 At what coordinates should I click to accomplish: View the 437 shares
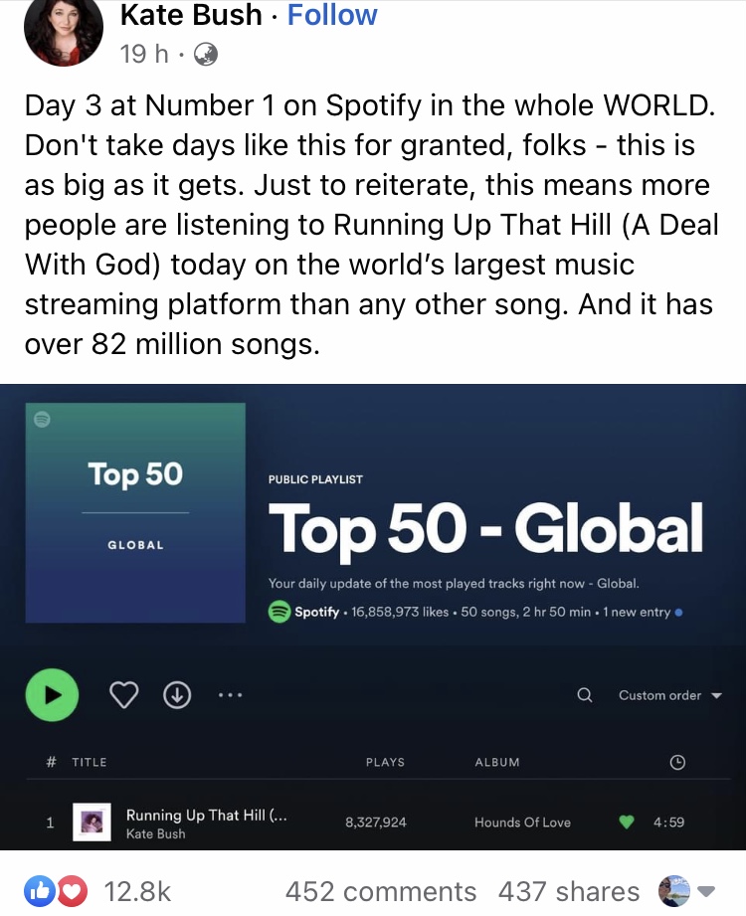(568, 891)
